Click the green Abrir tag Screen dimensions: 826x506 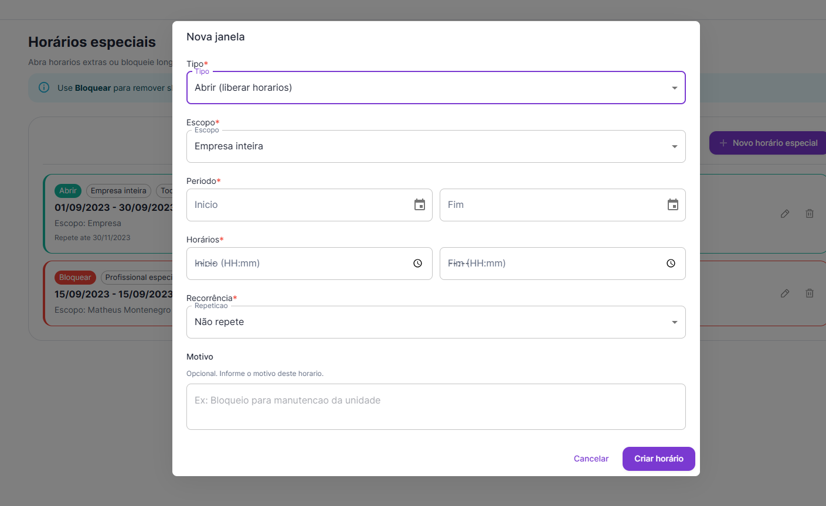[x=68, y=191]
